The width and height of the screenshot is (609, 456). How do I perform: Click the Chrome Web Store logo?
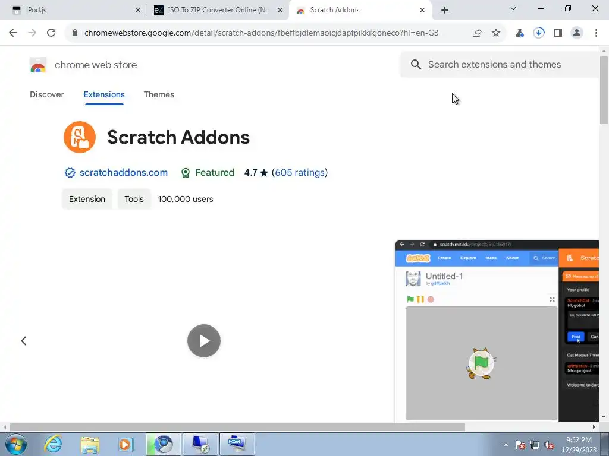coord(38,65)
